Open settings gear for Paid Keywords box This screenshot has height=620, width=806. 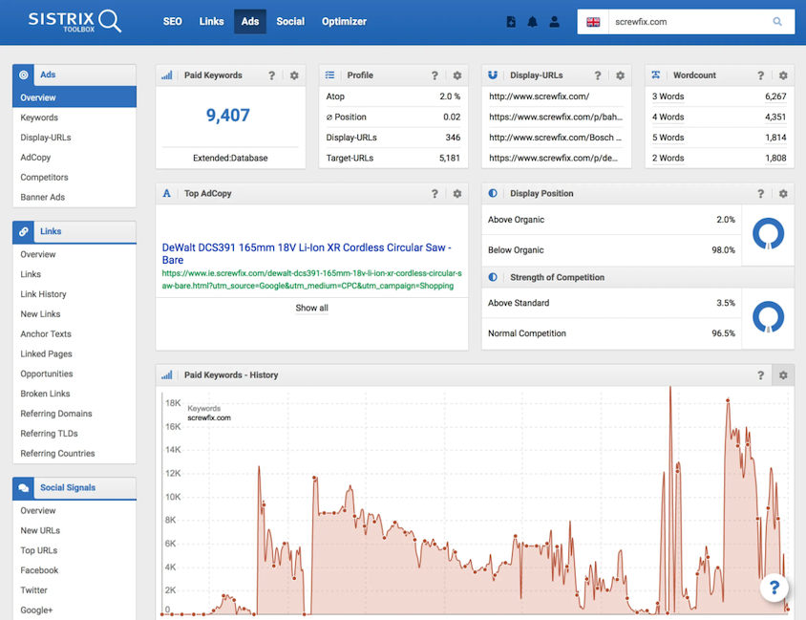(294, 75)
